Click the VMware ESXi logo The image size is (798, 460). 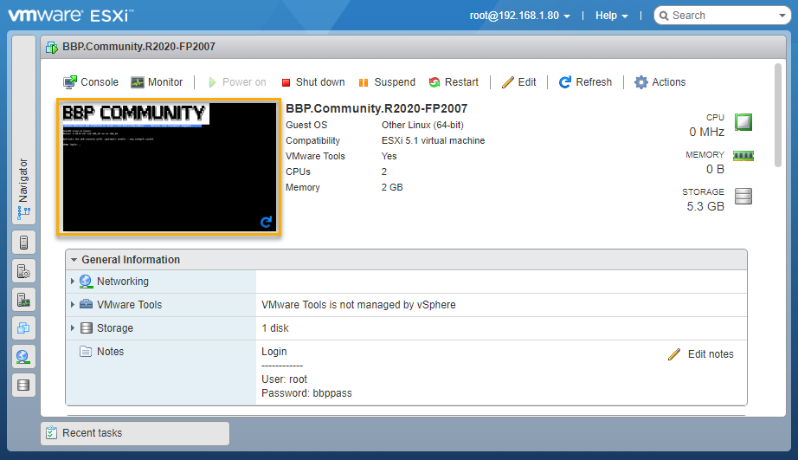[70, 15]
